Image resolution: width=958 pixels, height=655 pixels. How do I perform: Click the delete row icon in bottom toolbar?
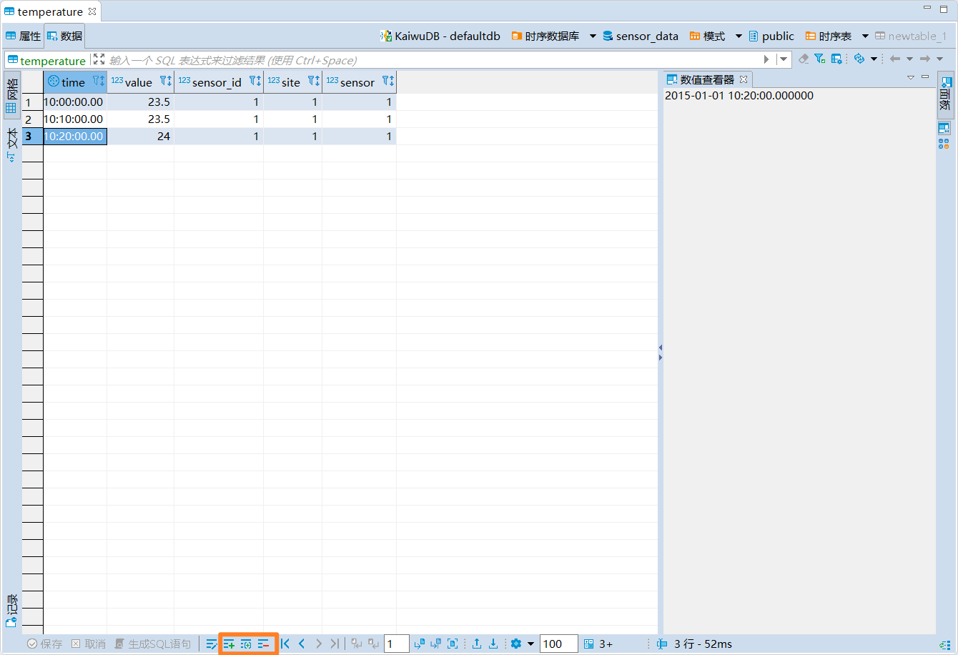click(264, 644)
